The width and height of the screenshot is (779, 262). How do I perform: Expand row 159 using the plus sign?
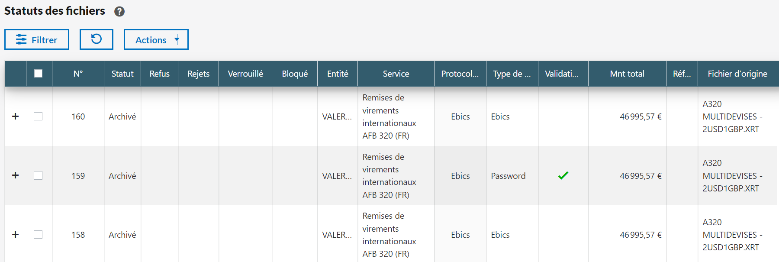[x=16, y=175]
